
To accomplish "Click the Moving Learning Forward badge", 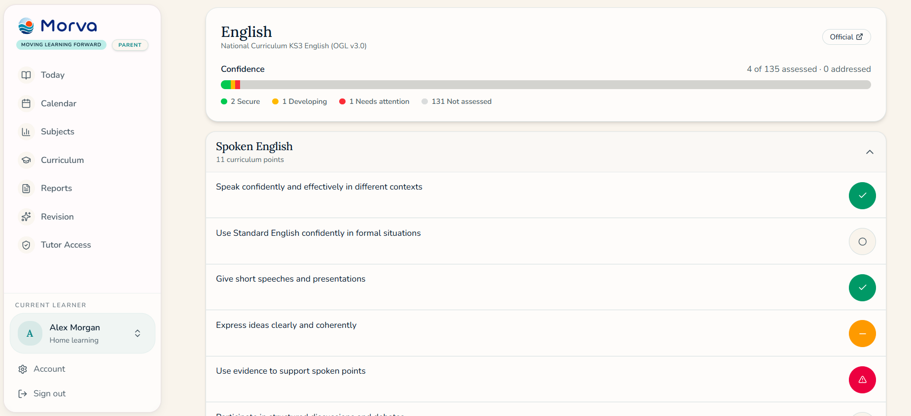I will [61, 45].
